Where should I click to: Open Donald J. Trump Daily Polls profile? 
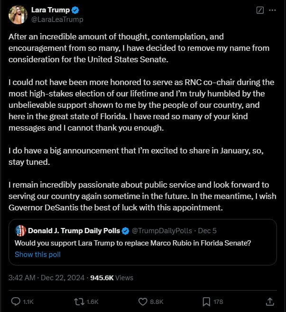pyautogui.click(x=74, y=231)
